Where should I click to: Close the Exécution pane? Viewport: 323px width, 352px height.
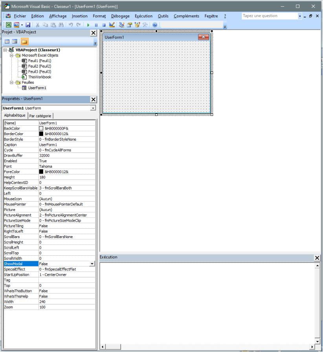point(317,258)
